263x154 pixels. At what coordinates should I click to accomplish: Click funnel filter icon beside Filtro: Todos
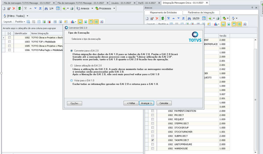[5, 16]
